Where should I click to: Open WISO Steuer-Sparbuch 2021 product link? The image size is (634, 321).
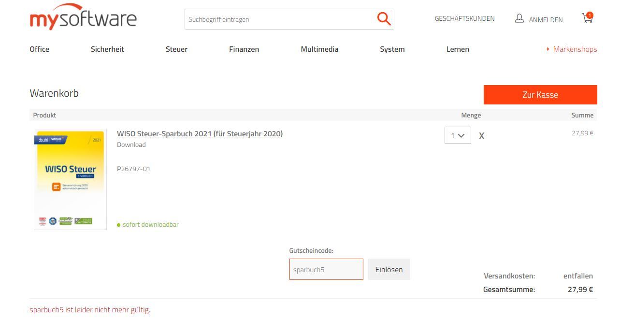tap(200, 134)
